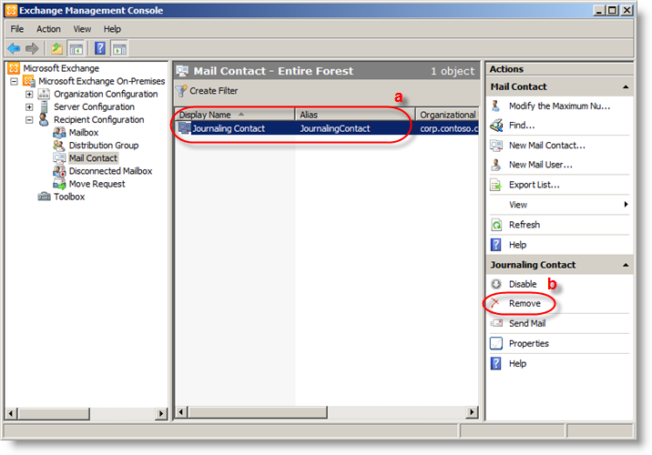Click the Help icon under Mail Contact section
This screenshot has height=455, width=652.
[x=495, y=244]
